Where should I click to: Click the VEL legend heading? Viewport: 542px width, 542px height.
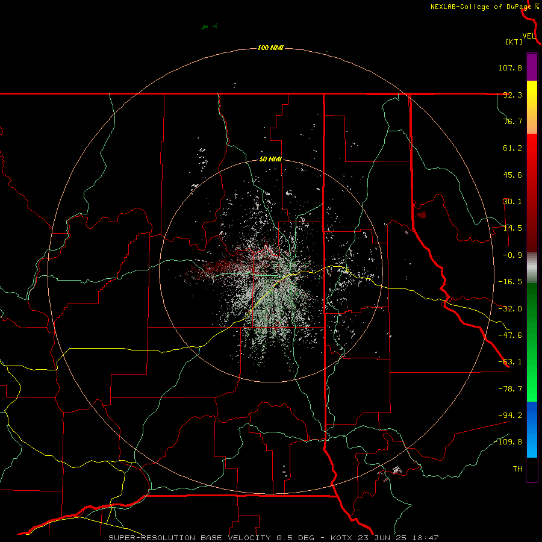point(529,36)
